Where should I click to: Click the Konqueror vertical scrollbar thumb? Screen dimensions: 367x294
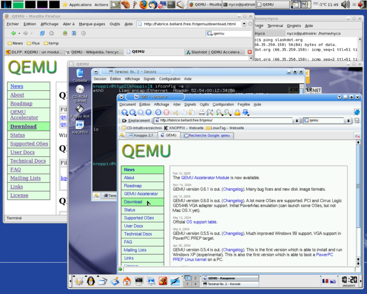click(x=358, y=186)
